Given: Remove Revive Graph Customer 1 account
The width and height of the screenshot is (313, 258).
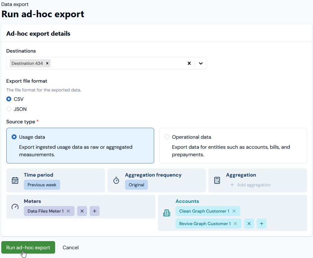Looking at the screenshot, I should click(x=235, y=224).
